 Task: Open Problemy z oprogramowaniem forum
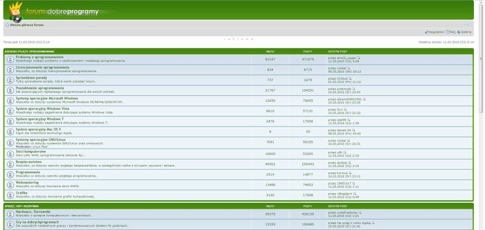click(39, 57)
